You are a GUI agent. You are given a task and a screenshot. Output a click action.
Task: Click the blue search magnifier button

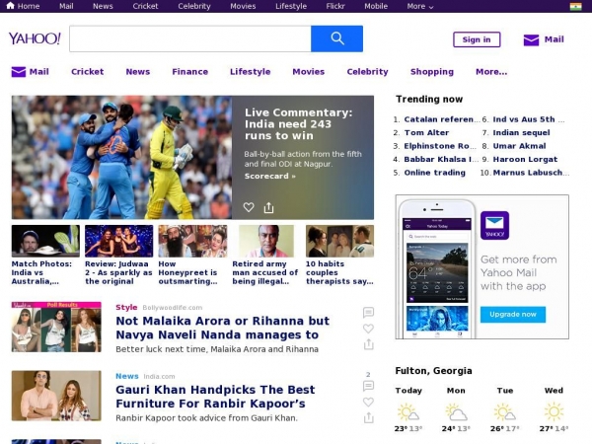[x=336, y=38]
